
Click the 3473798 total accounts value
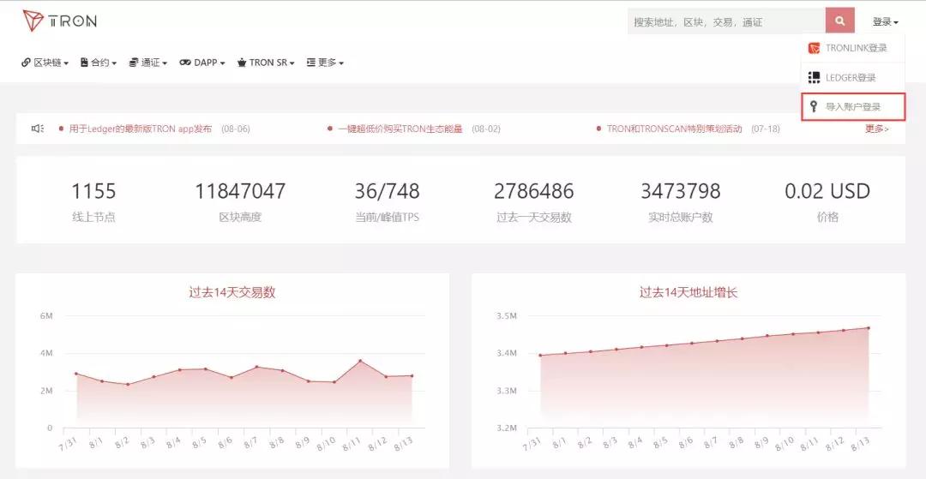[680, 191]
